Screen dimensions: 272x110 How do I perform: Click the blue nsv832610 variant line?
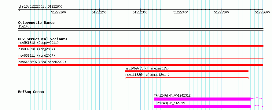pyautogui.click(x=141, y=52)
